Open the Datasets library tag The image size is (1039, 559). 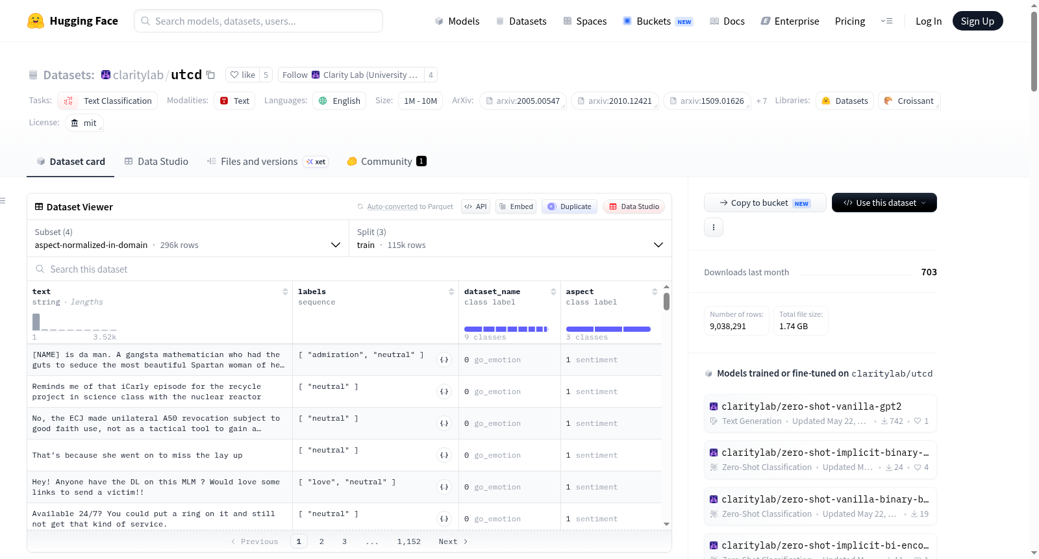click(845, 101)
